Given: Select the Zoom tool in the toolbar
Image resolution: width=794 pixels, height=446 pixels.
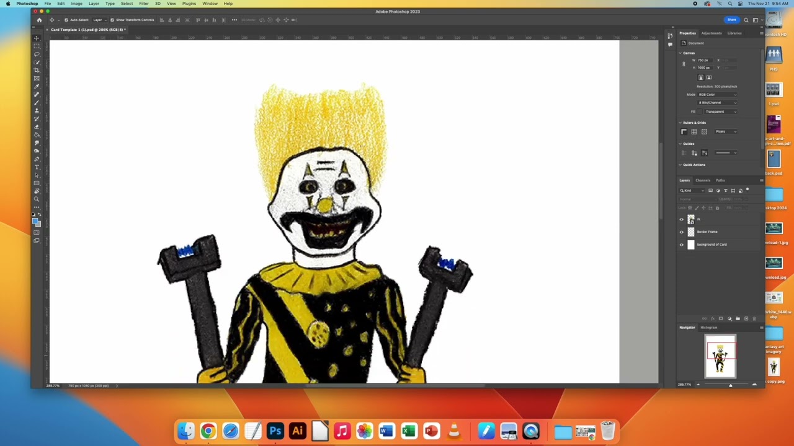Looking at the screenshot, I should tap(37, 199).
